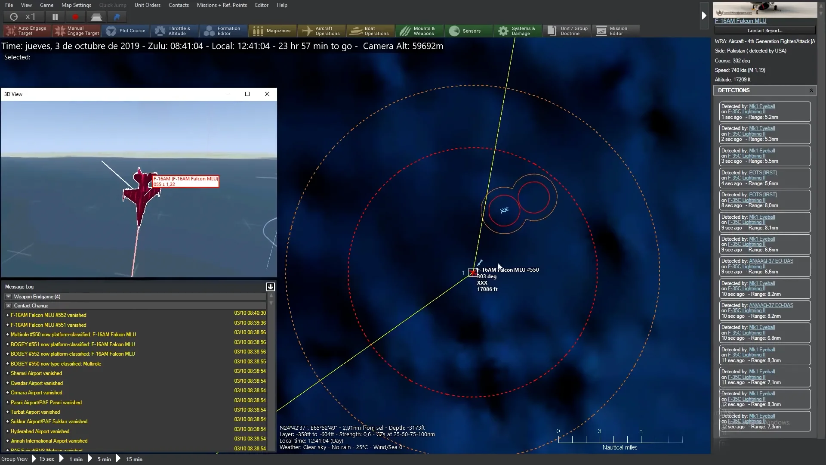Click the red record button

tap(75, 17)
